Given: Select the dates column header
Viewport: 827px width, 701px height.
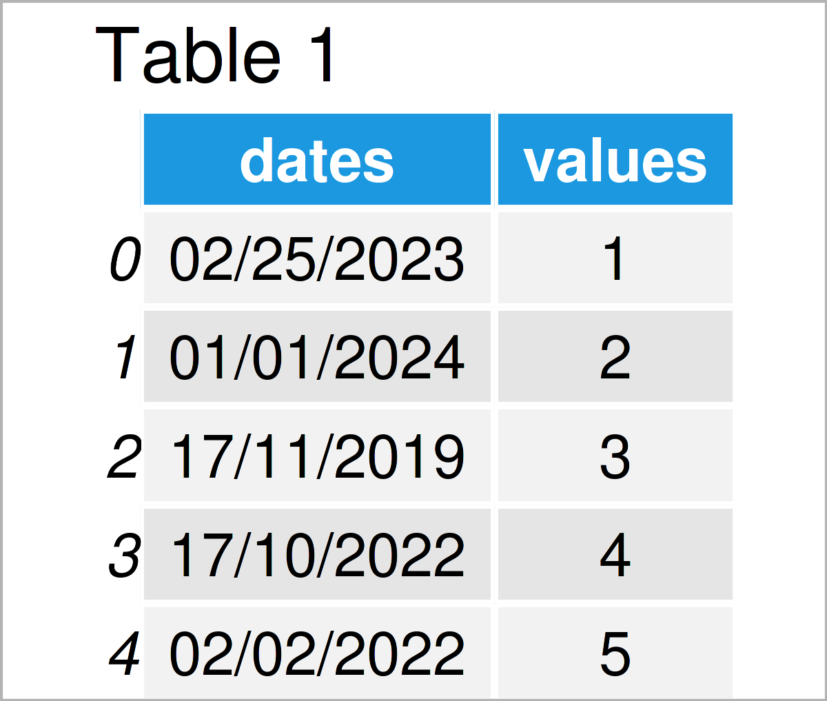Looking at the screenshot, I should pos(317,159).
